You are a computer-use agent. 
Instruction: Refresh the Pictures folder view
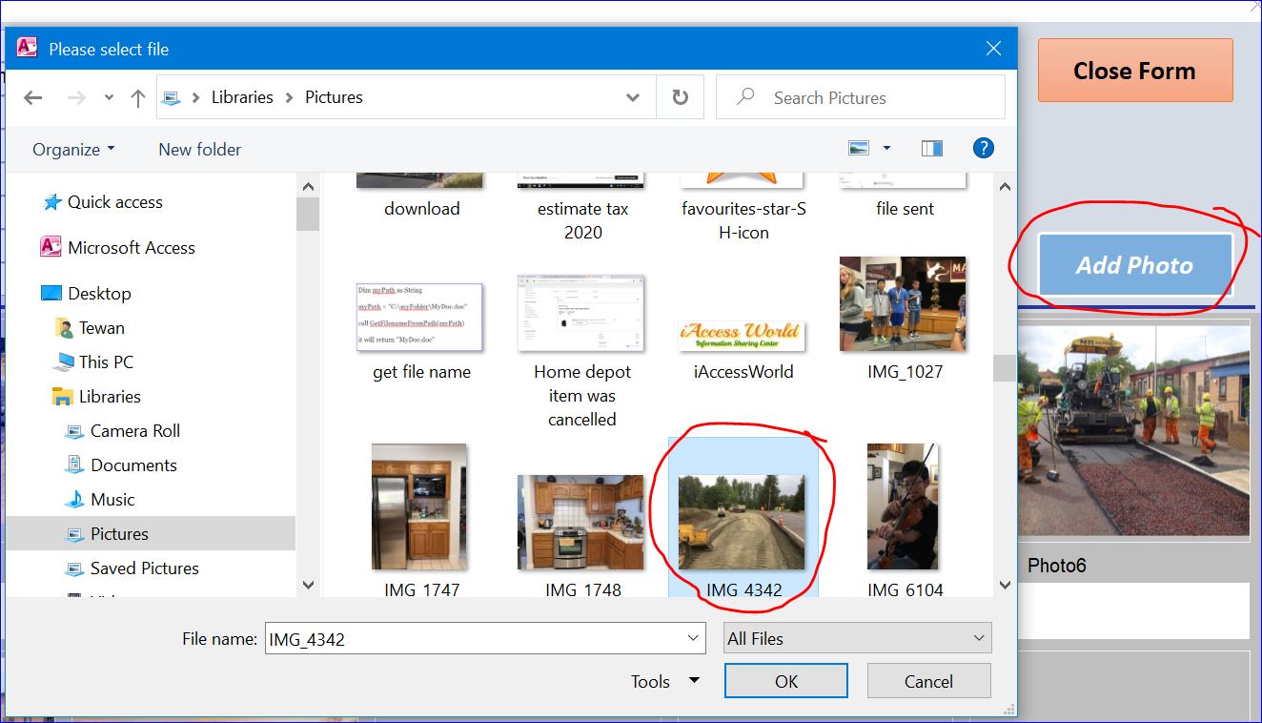(x=681, y=97)
